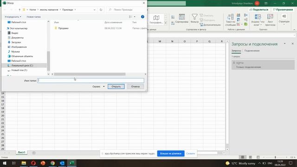The image size is (297, 167).
Task: Stop sharing via blue Clipchamp button
Action: coord(171,154)
